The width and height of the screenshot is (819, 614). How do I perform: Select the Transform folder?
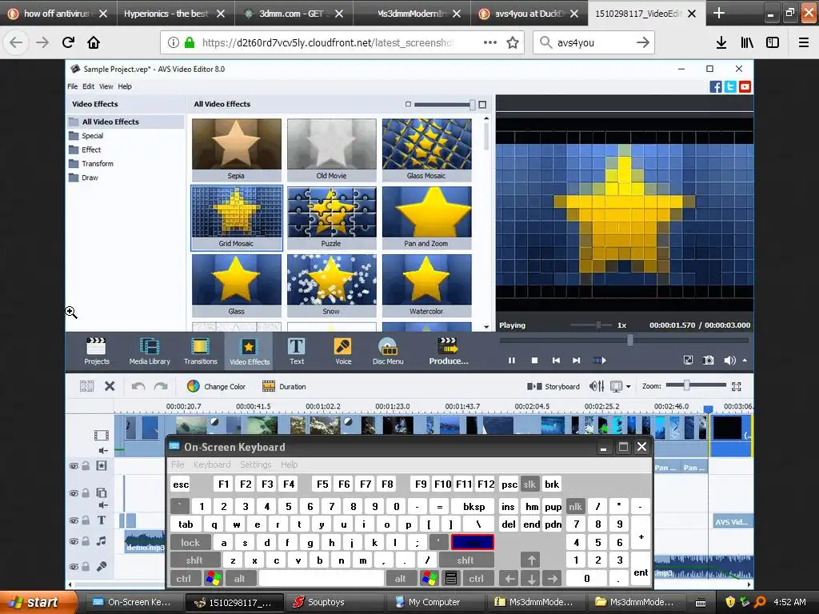click(x=91, y=163)
